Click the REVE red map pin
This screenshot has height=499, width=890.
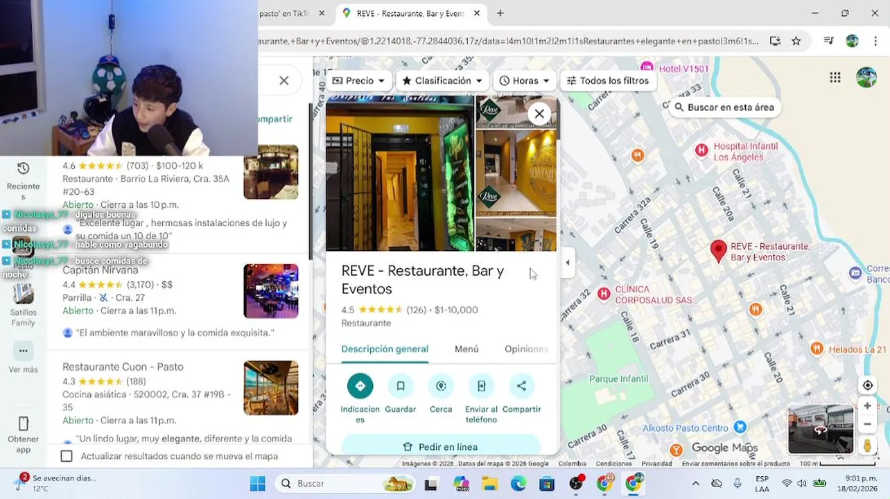pyautogui.click(x=719, y=251)
